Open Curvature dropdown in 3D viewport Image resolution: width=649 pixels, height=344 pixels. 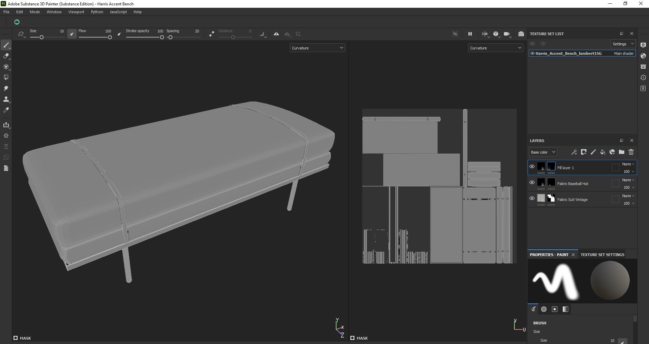(x=317, y=48)
